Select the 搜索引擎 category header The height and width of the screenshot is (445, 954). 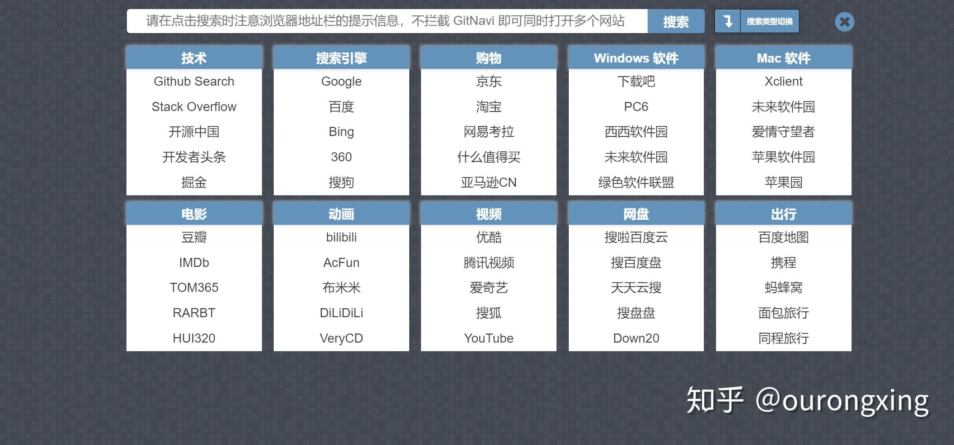pos(341,58)
